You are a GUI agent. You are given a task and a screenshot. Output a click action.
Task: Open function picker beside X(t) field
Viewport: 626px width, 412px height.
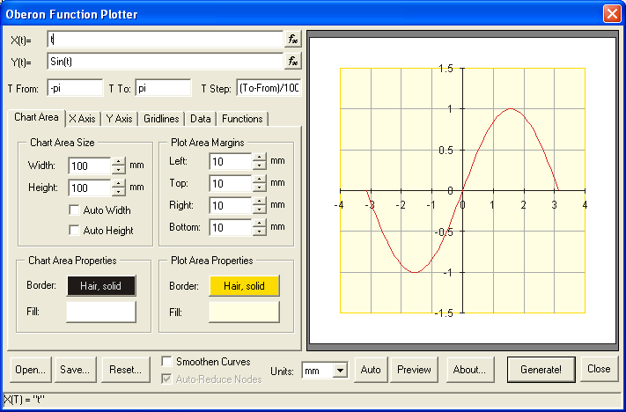(x=292, y=40)
